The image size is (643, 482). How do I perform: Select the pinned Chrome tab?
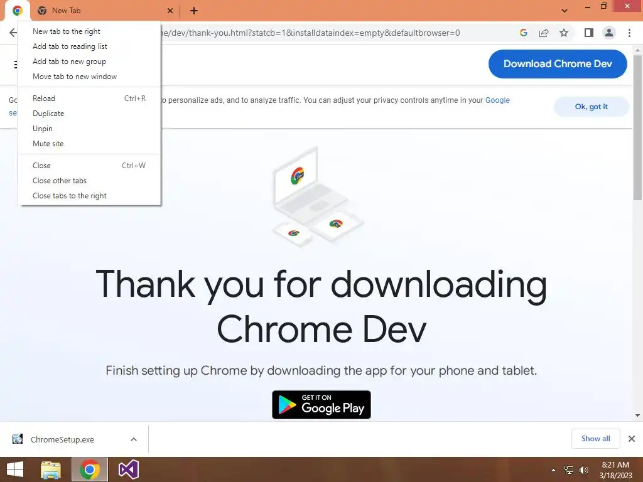(x=17, y=11)
